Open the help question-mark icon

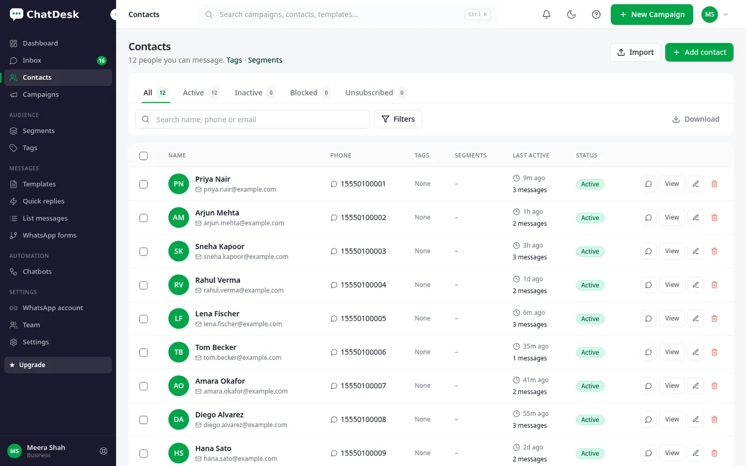[x=596, y=14]
